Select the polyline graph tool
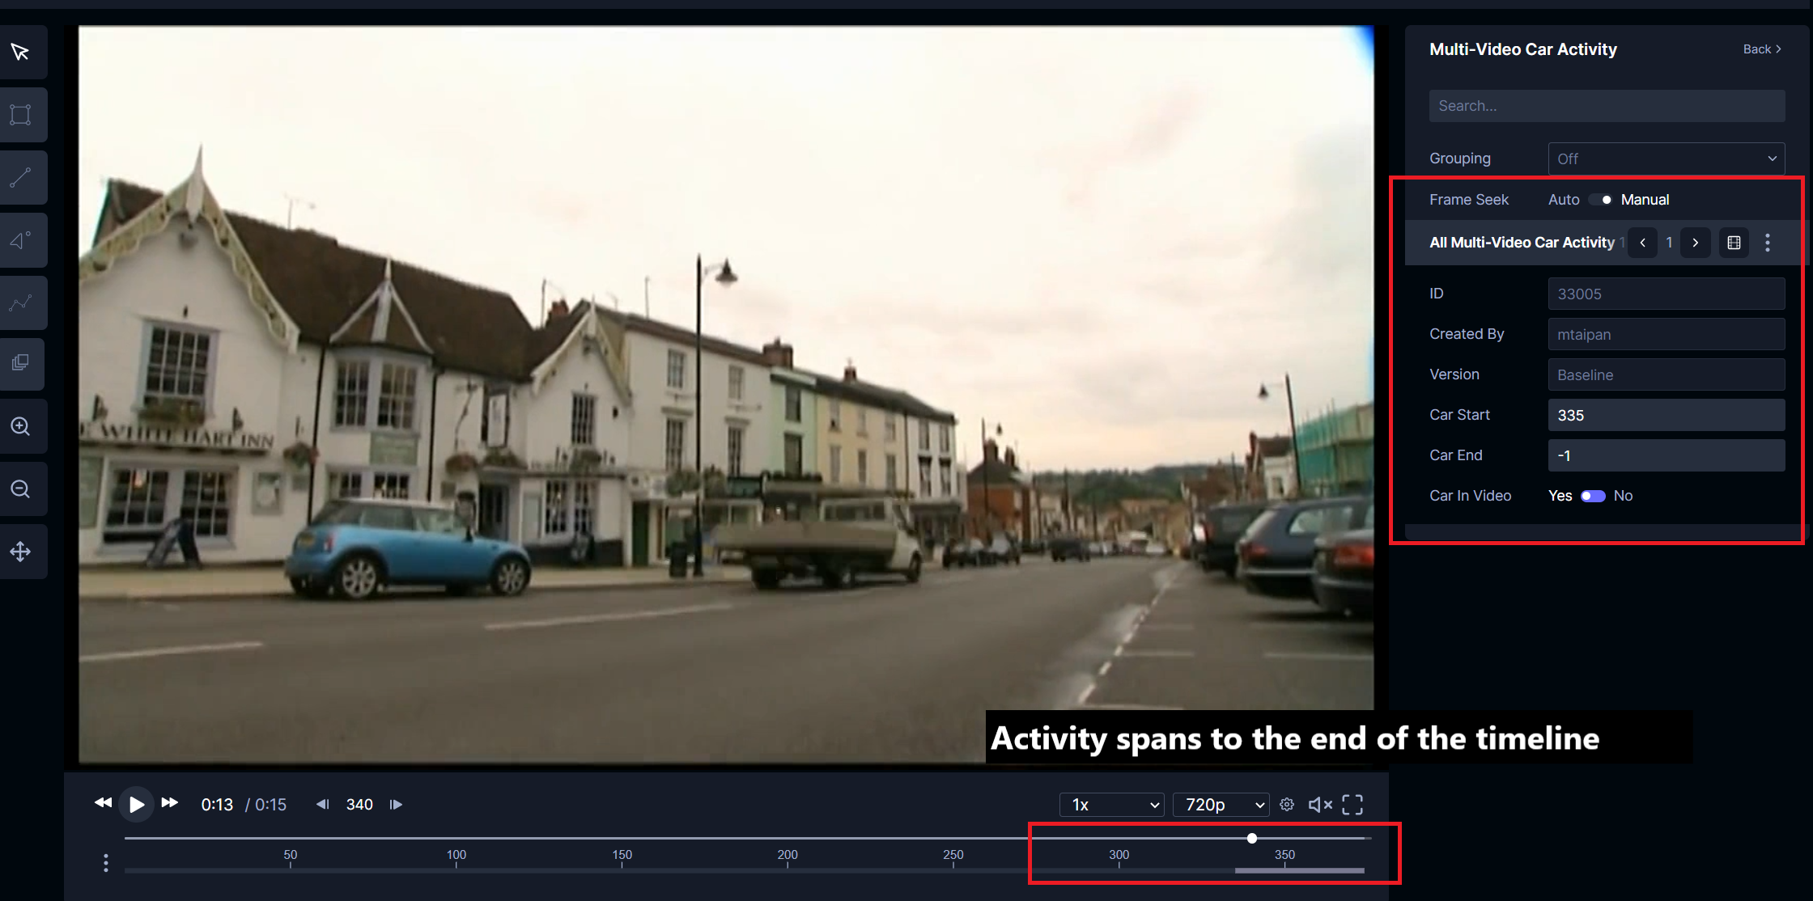 [x=20, y=302]
